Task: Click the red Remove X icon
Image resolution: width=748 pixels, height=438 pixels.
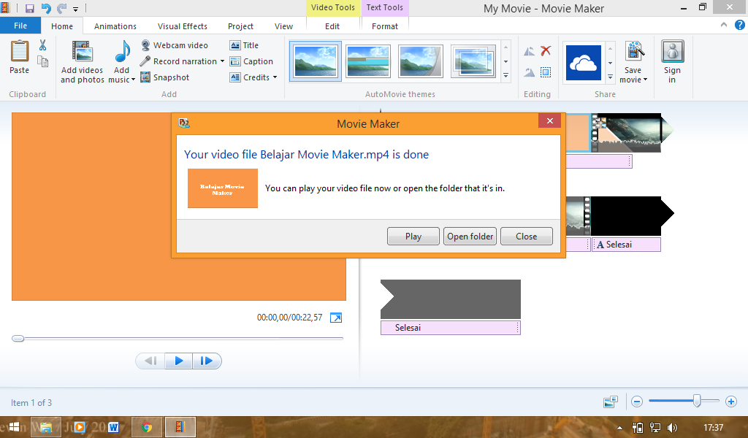Action: pyautogui.click(x=546, y=50)
